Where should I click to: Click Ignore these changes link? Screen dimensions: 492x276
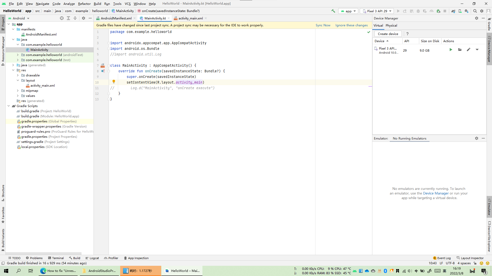[352, 25]
